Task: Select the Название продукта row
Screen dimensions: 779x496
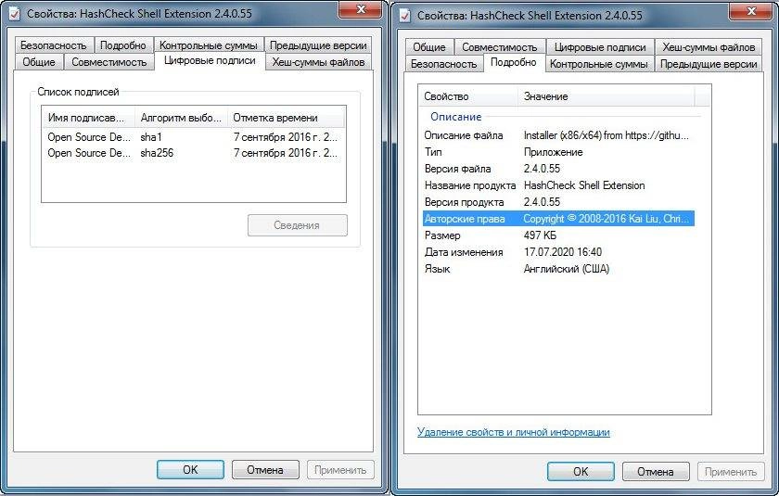Action: [x=558, y=185]
